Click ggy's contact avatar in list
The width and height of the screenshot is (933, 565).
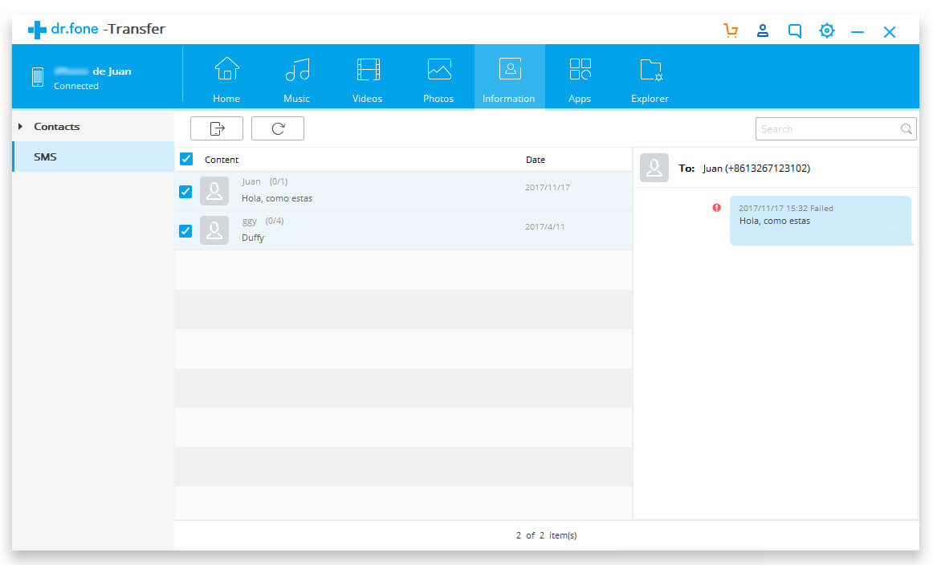[214, 230]
